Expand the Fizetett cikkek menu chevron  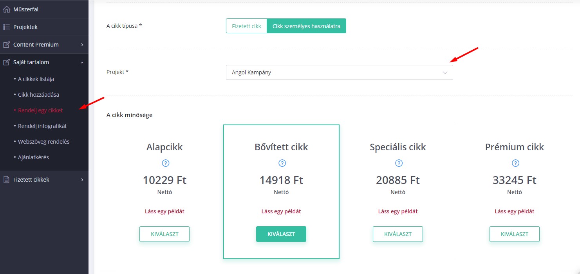click(82, 180)
